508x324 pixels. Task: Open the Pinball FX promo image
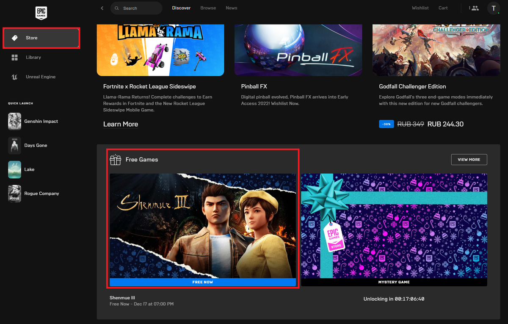coord(298,50)
